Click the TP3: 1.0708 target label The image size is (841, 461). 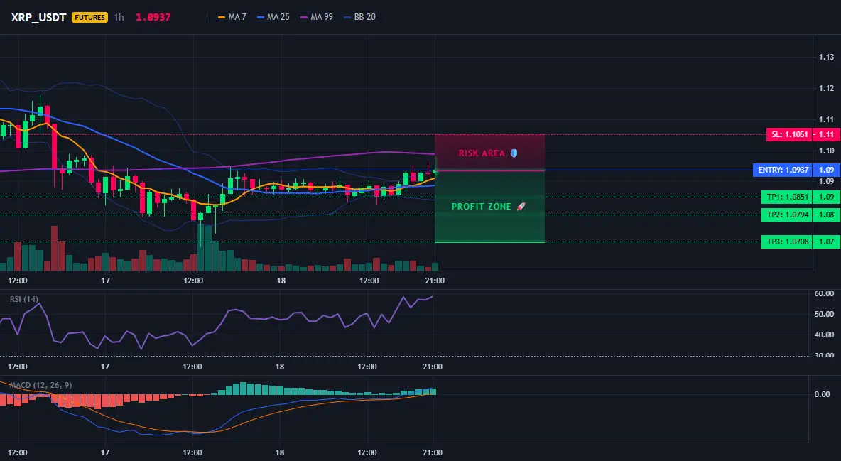coord(787,242)
